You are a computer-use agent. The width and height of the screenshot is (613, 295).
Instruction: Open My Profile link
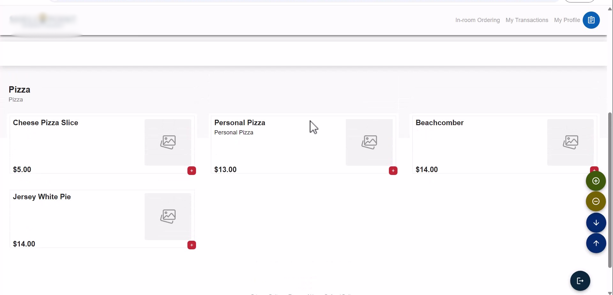point(567,20)
